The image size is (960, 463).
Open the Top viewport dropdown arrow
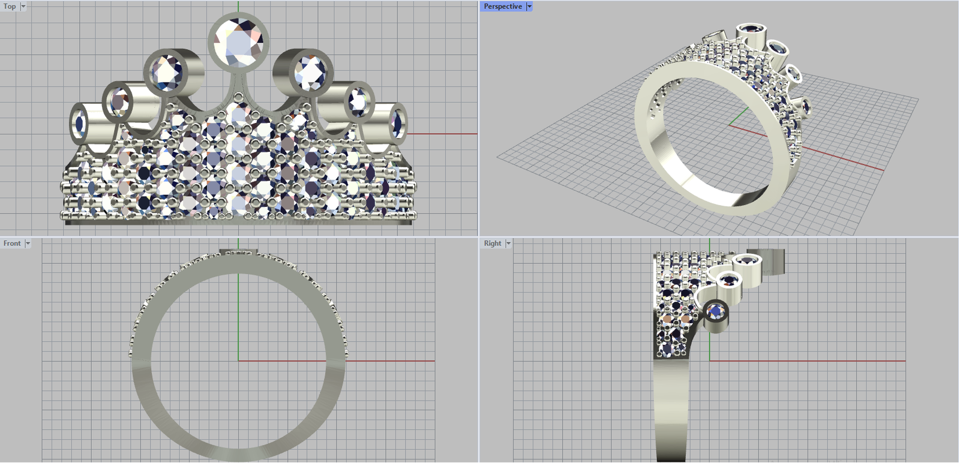[x=23, y=7]
